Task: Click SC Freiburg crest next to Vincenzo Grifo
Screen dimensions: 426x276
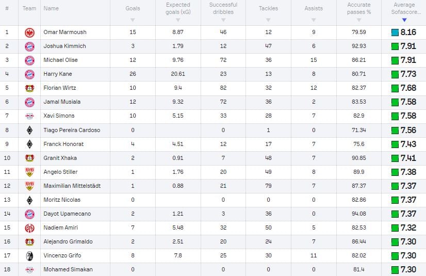Action: click(x=29, y=256)
